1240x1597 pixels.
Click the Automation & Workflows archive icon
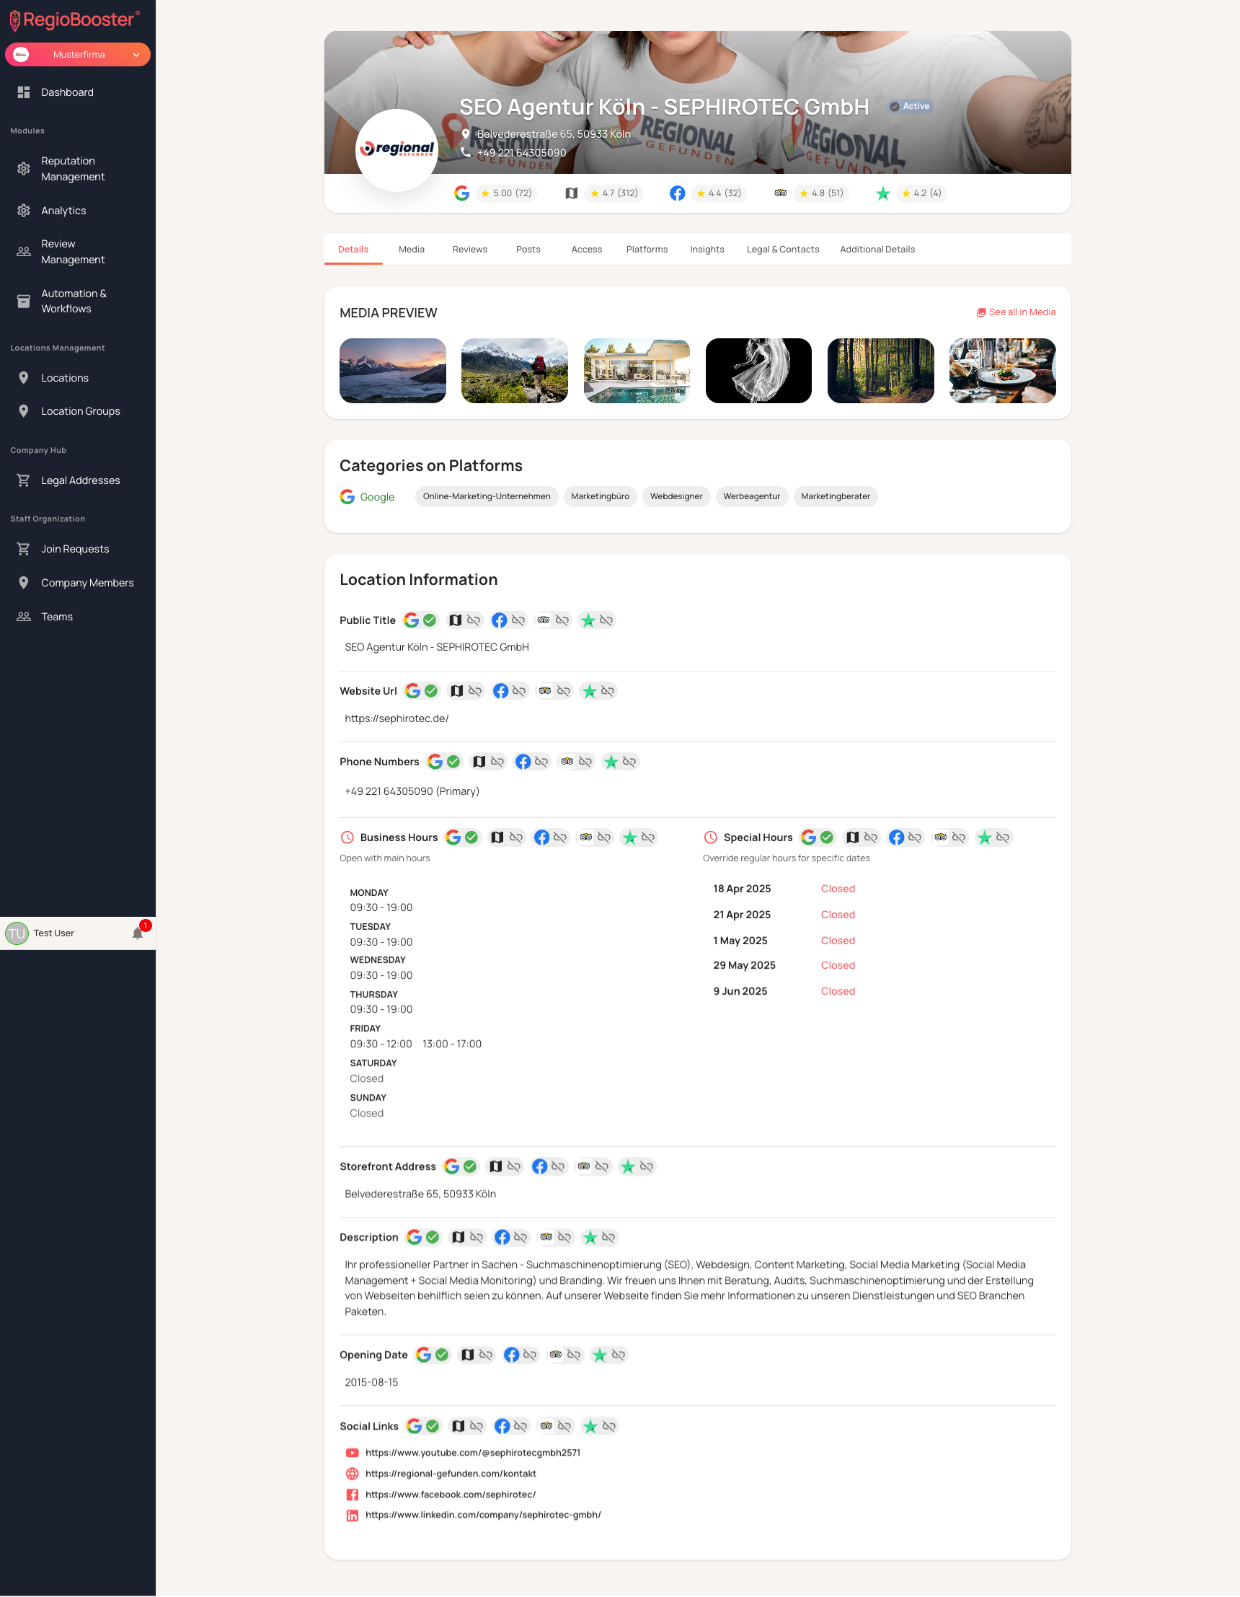coord(23,302)
